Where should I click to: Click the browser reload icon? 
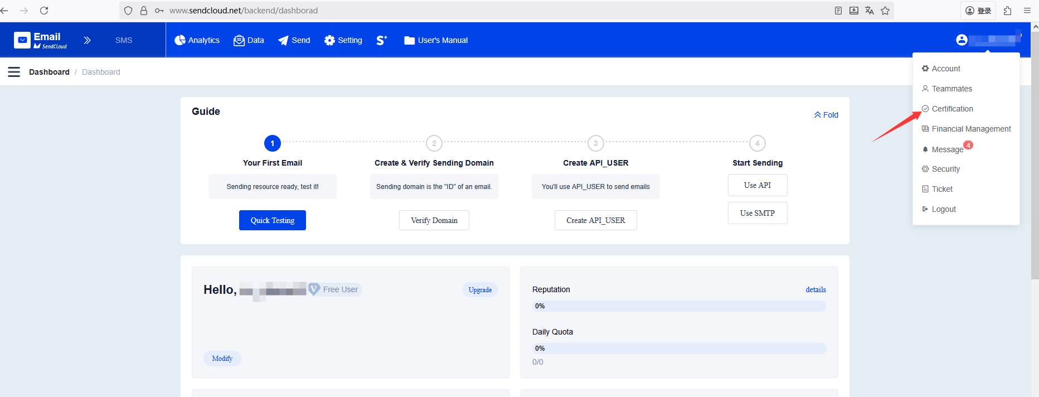coord(44,11)
